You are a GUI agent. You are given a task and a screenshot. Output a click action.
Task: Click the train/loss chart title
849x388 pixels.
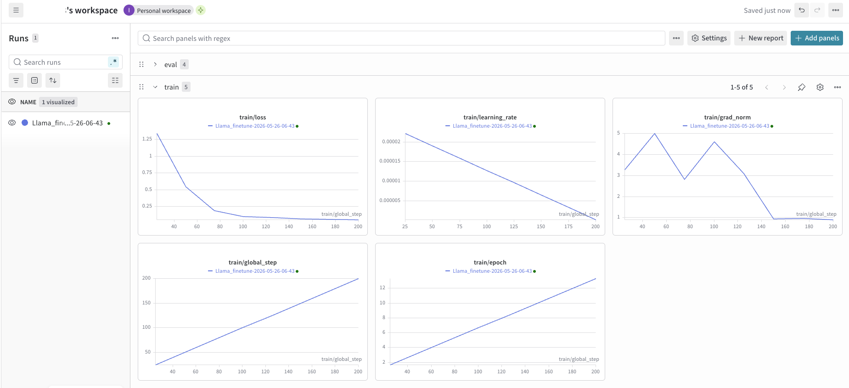[253, 117]
